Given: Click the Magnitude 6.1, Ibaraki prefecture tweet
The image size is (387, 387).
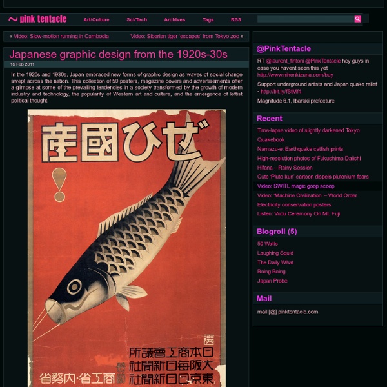Looking at the screenshot, I should point(295,101).
